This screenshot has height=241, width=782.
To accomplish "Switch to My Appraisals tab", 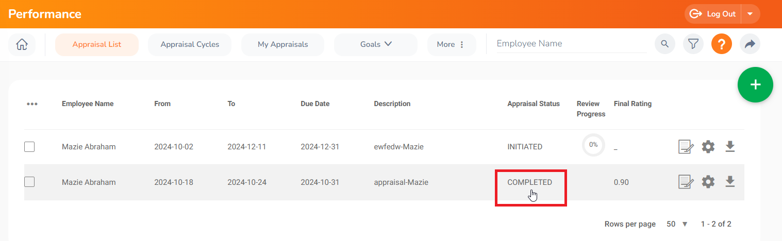I will pyautogui.click(x=282, y=44).
